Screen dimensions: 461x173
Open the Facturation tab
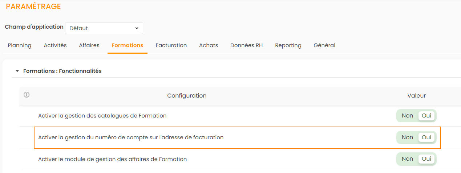click(x=171, y=45)
